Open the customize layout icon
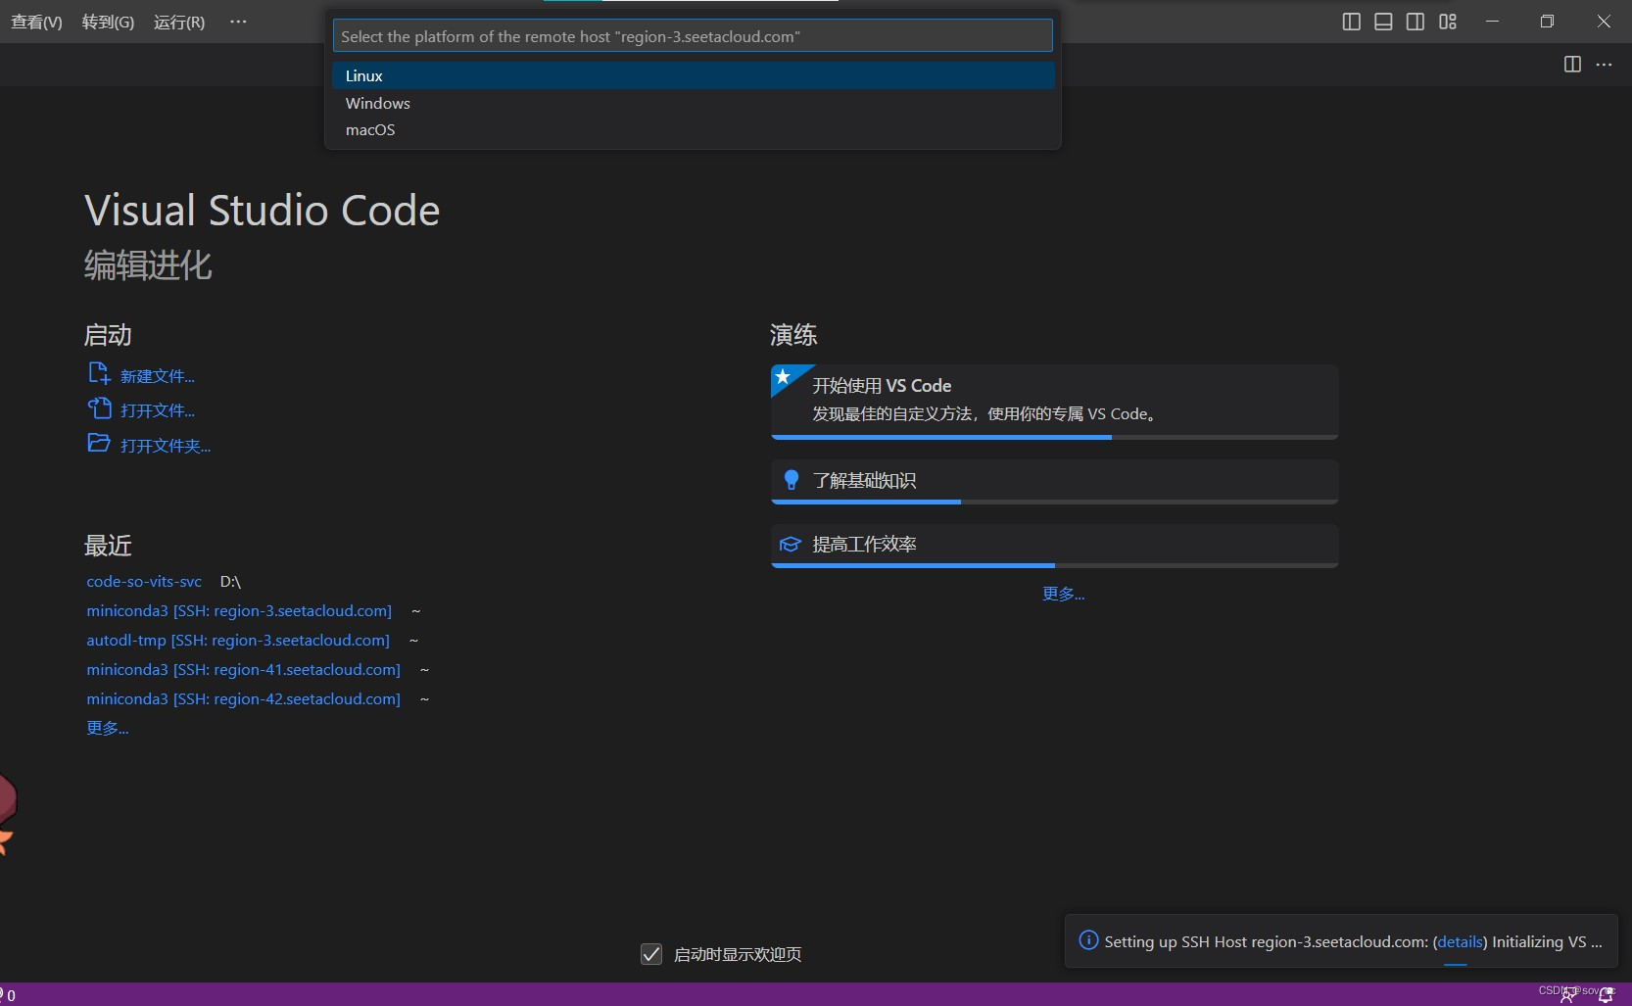This screenshot has height=1006, width=1632. [1448, 22]
